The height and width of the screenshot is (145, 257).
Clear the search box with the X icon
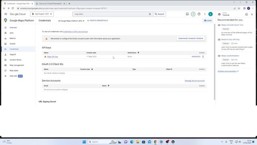point(150,14)
